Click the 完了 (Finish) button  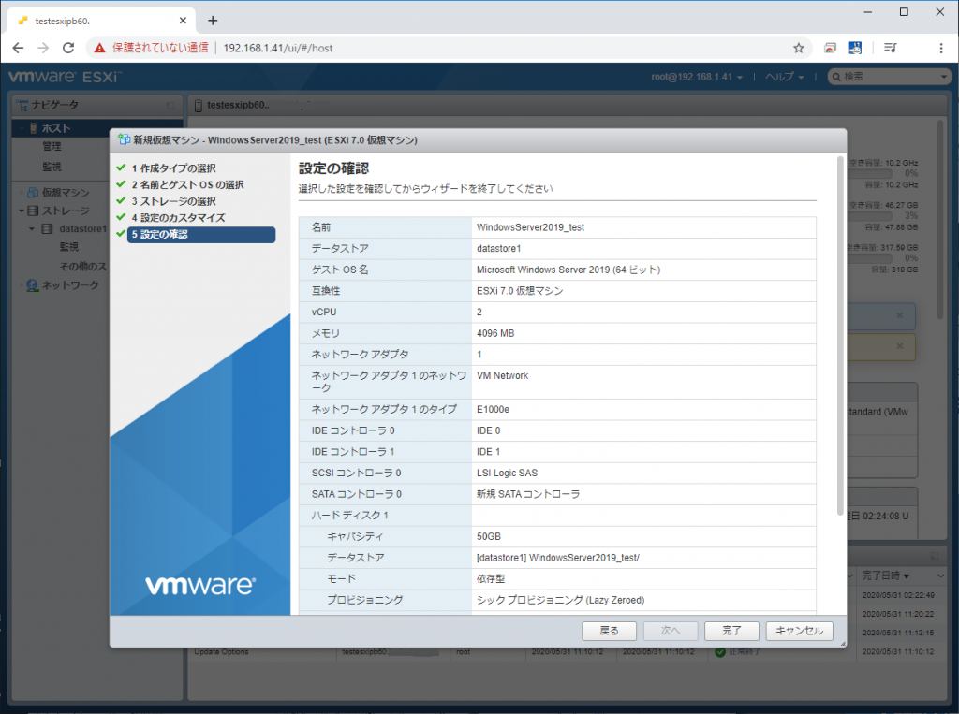click(731, 631)
